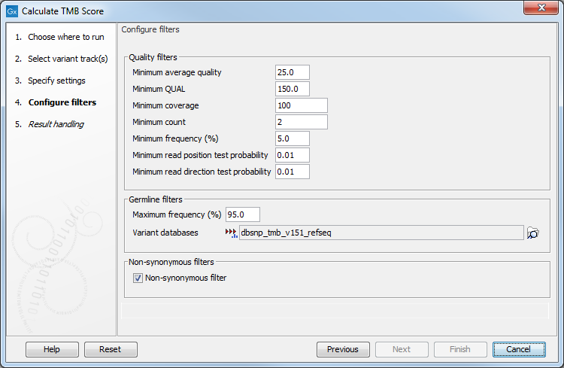The image size is (564, 368).
Task: Click the Minimum frequency (%) field
Action: pyautogui.click(x=293, y=138)
